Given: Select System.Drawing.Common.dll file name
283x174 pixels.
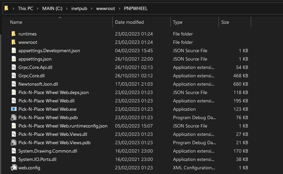Looking at the screenshot, I should (x=48, y=151).
